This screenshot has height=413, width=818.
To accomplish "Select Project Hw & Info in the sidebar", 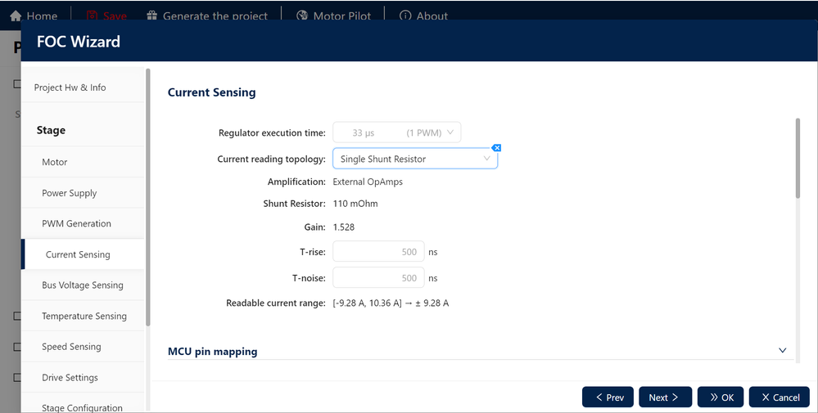I will [83, 87].
